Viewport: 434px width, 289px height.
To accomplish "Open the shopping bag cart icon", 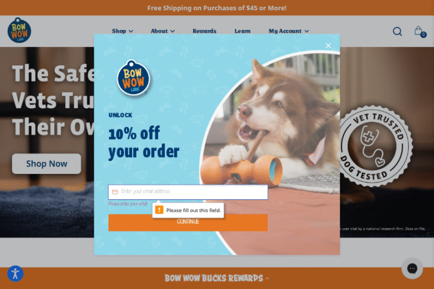I will click(419, 31).
